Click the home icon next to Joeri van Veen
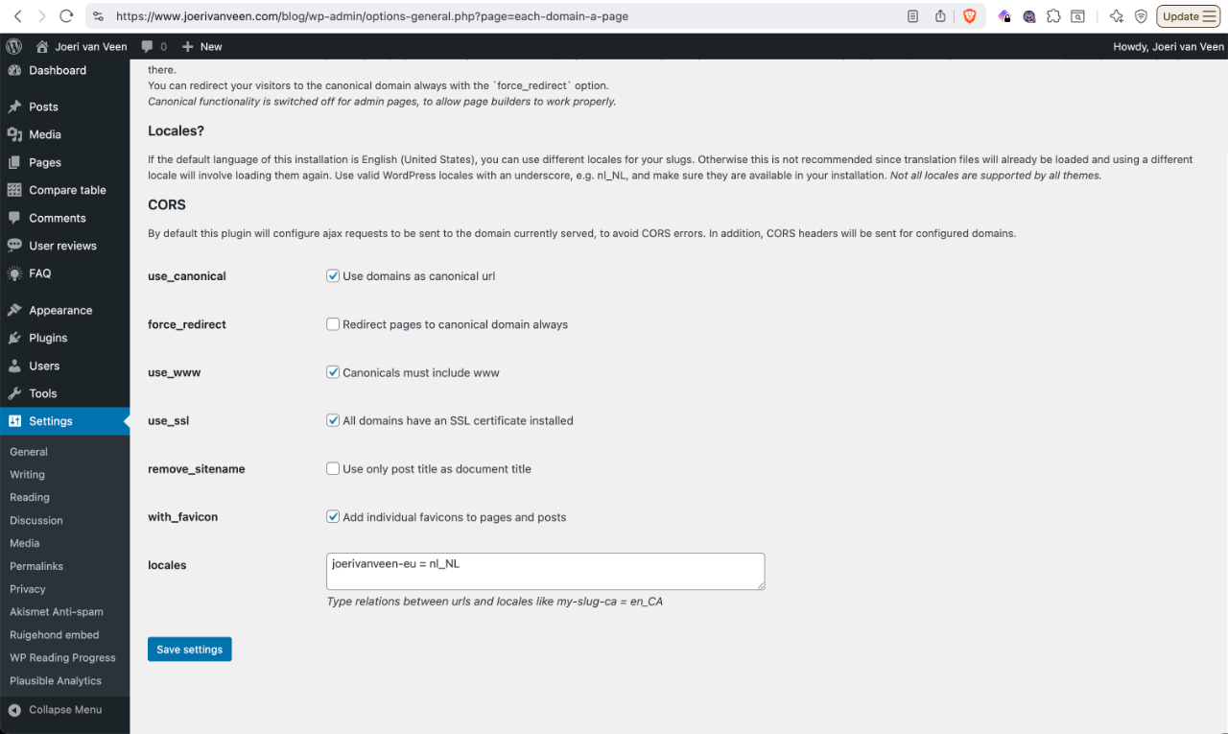Image resolution: width=1228 pixels, height=734 pixels. click(42, 46)
